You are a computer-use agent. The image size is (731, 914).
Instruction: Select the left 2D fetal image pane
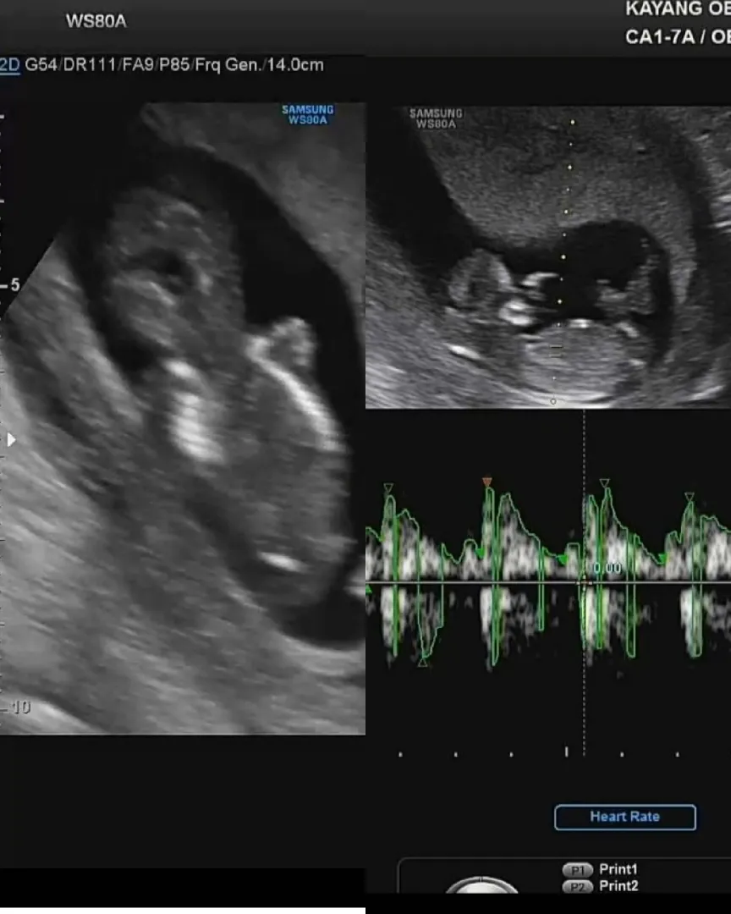point(183,419)
